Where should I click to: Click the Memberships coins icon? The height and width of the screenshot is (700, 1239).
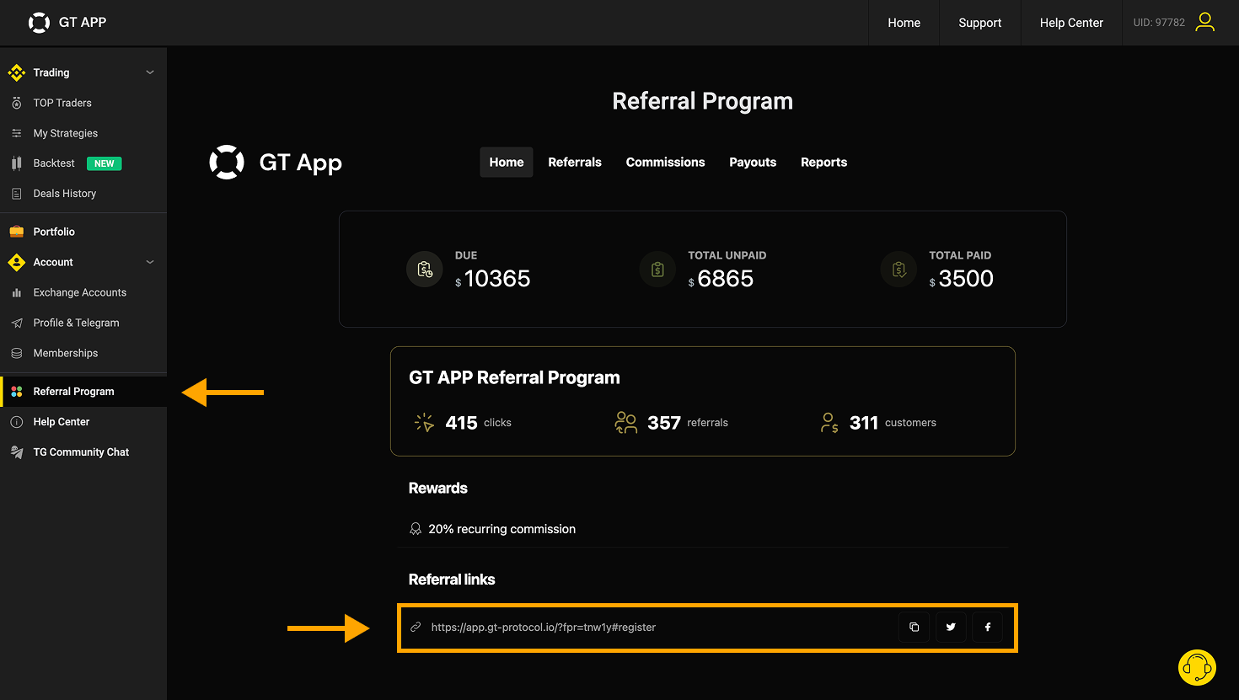tap(16, 353)
